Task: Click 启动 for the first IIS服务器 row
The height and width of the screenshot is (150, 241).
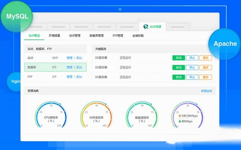Action: 179,58
